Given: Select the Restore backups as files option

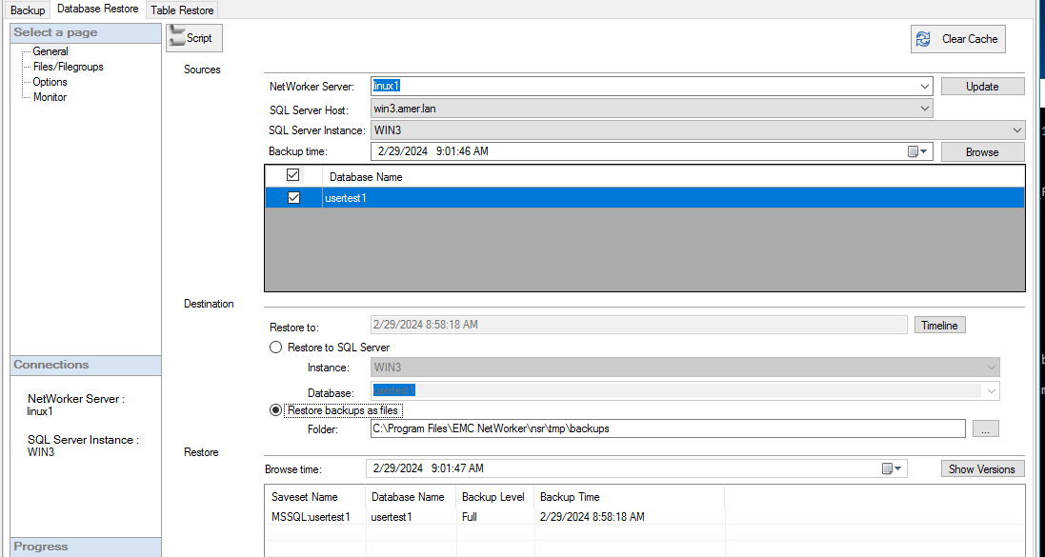Looking at the screenshot, I should coord(275,409).
